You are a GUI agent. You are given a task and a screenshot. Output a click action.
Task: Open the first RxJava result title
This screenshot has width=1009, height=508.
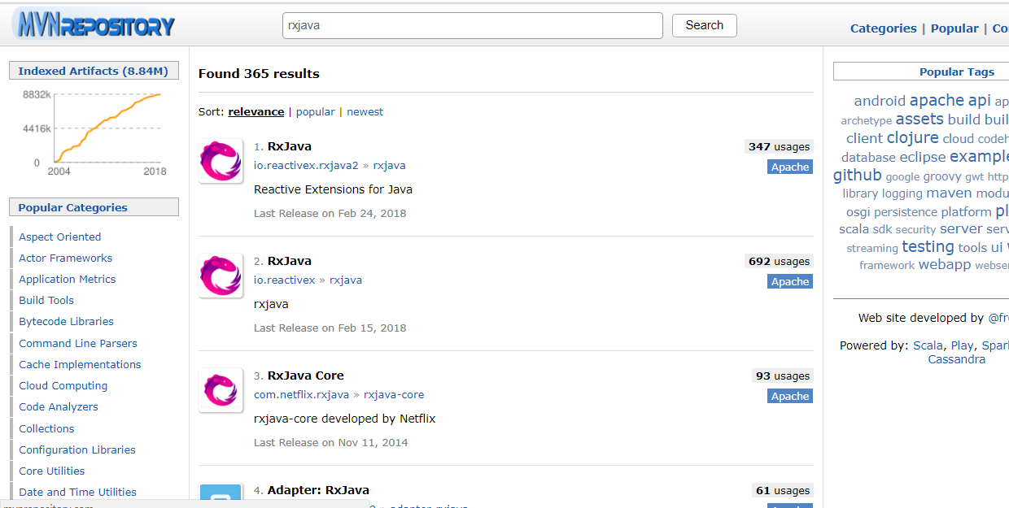click(289, 147)
